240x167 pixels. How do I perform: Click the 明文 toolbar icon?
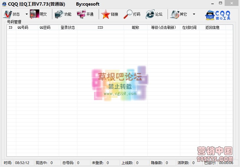(35, 14)
